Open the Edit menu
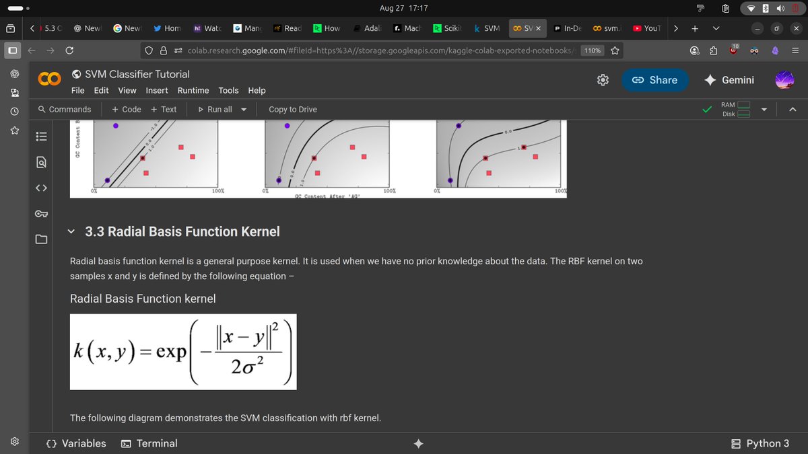The height and width of the screenshot is (454, 808). tap(102, 90)
